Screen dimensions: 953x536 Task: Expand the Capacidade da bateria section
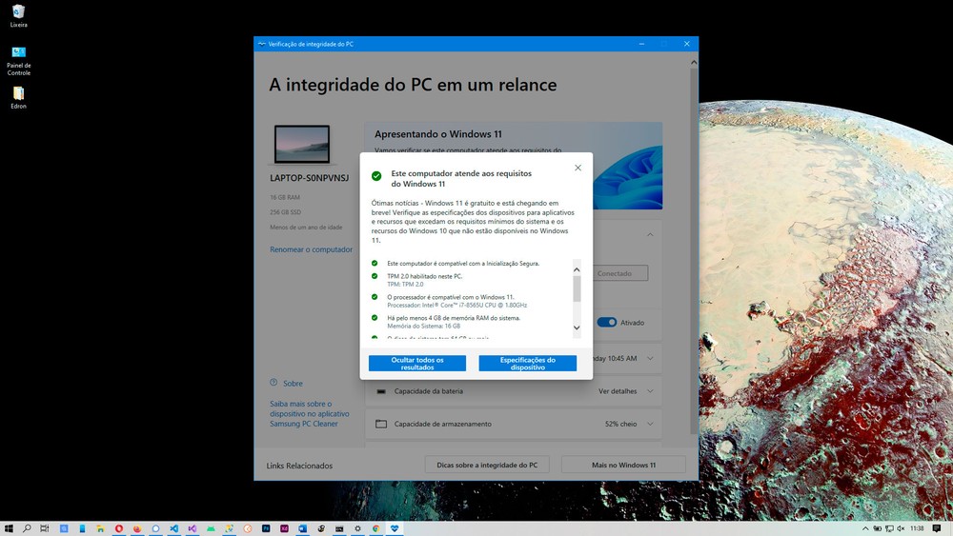tap(650, 391)
